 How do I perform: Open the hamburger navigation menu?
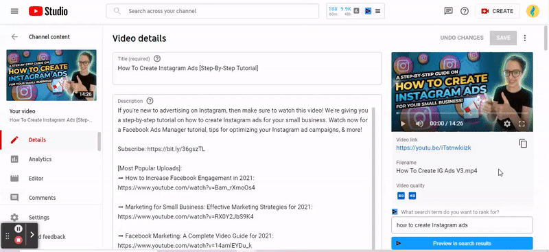pyautogui.click(x=14, y=11)
